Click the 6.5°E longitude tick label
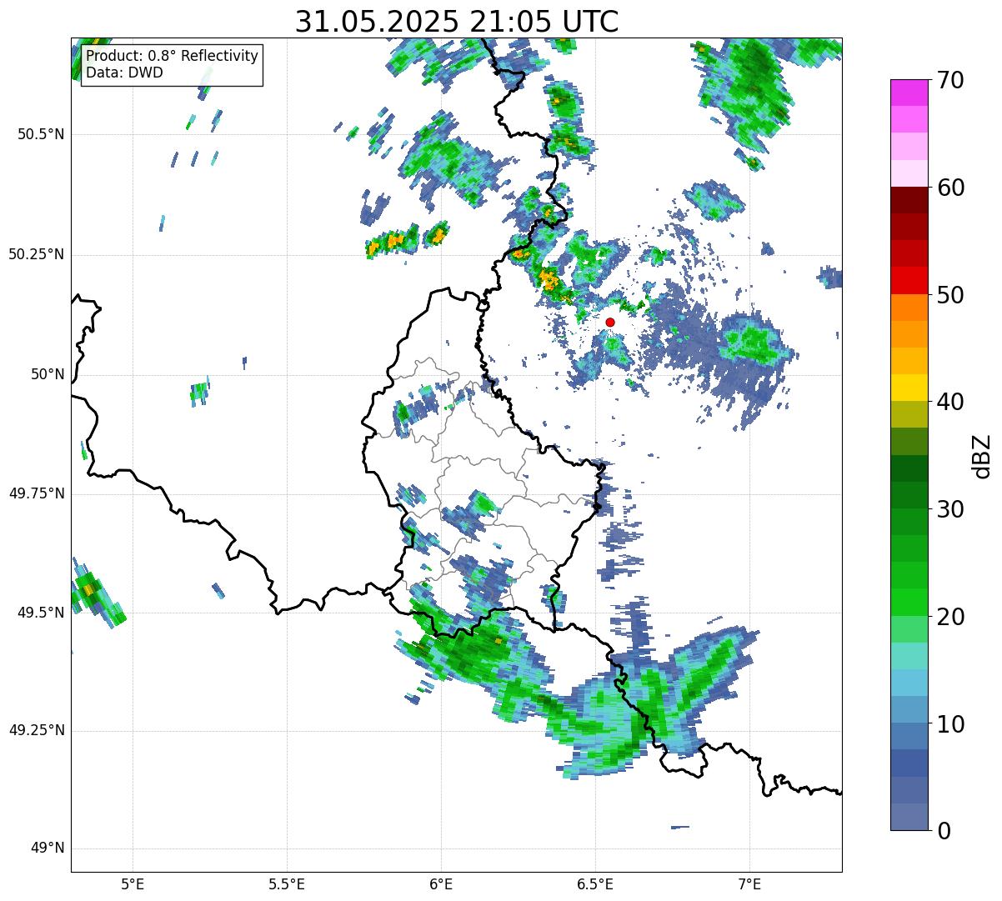 point(595,883)
